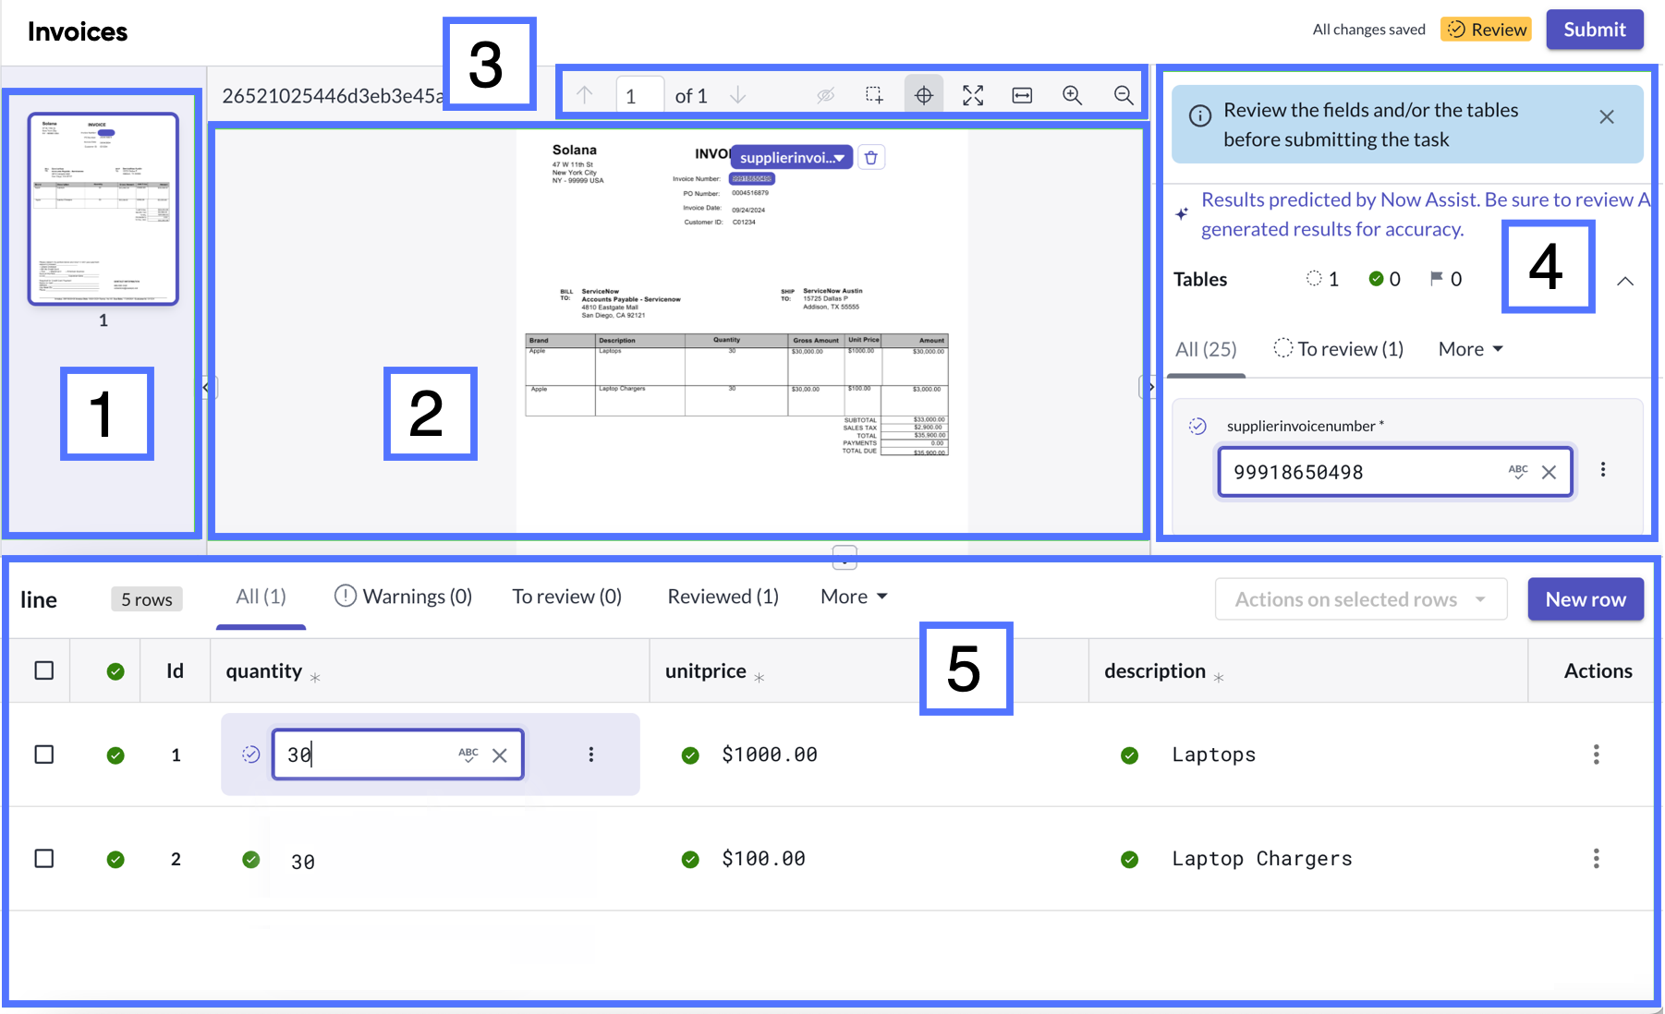Open the More dropdown in fields panel

pyautogui.click(x=1471, y=349)
